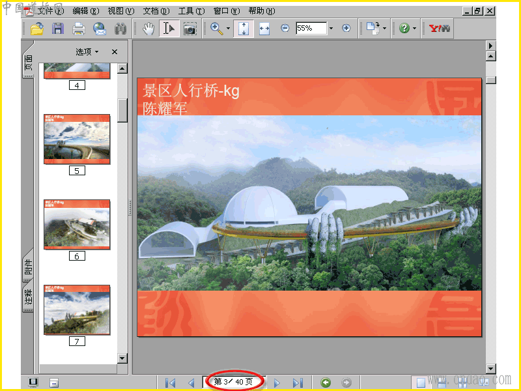Click the page number field 第3/40页

[234, 382]
